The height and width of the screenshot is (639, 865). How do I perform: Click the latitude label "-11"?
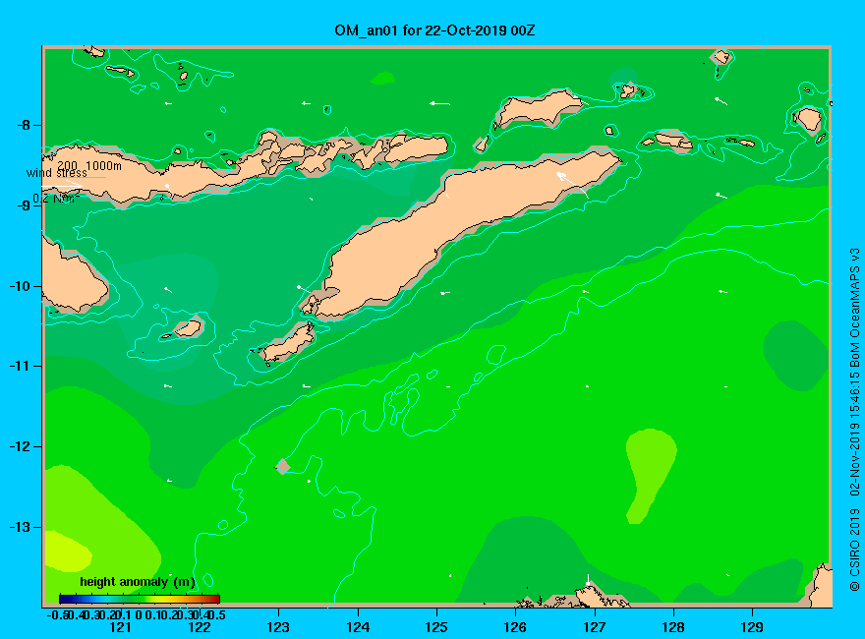tap(21, 366)
